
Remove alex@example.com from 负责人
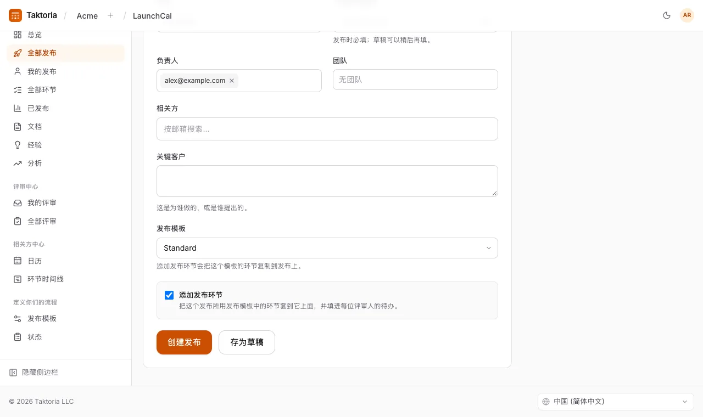click(x=232, y=81)
